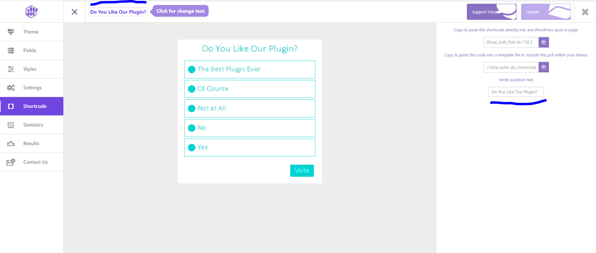Click the Fields list icon
Screen dimensions: 596x253
11,51
